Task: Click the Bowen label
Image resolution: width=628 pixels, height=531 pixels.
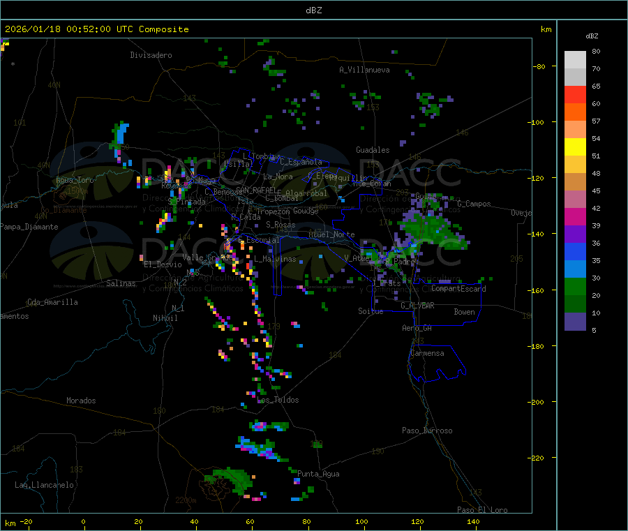Action: (x=464, y=312)
